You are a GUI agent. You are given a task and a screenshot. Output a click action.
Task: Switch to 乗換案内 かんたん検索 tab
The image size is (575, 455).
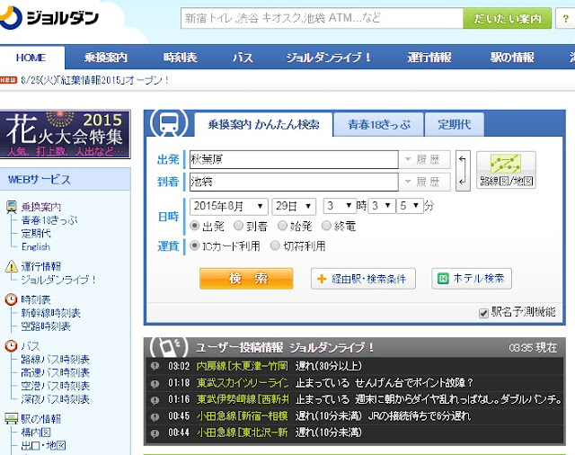pyautogui.click(x=263, y=125)
